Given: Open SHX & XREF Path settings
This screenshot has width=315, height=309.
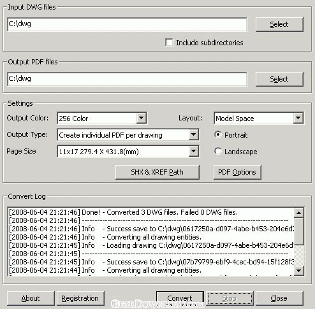Looking at the screenshot, I should pos(157,172).
